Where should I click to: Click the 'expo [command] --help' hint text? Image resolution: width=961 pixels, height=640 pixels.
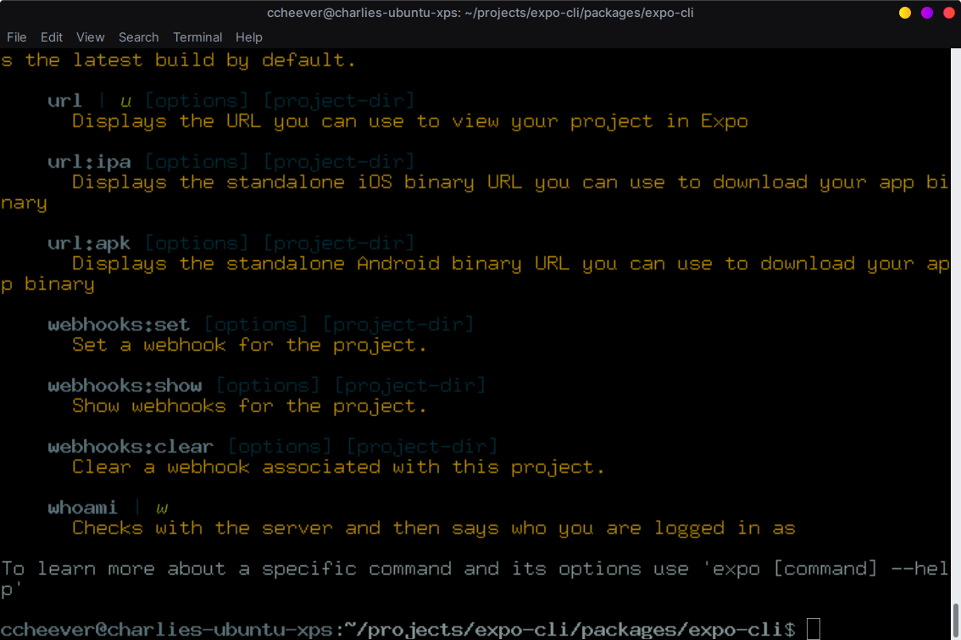coord(826,568)
